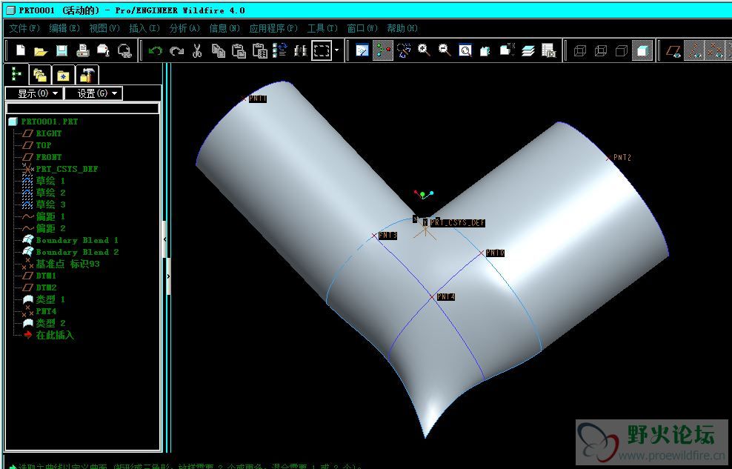Open the 信息(N) menu
The height and width of the screenshot is (469, 732).
pyautogui.click(x=224, y=28)
